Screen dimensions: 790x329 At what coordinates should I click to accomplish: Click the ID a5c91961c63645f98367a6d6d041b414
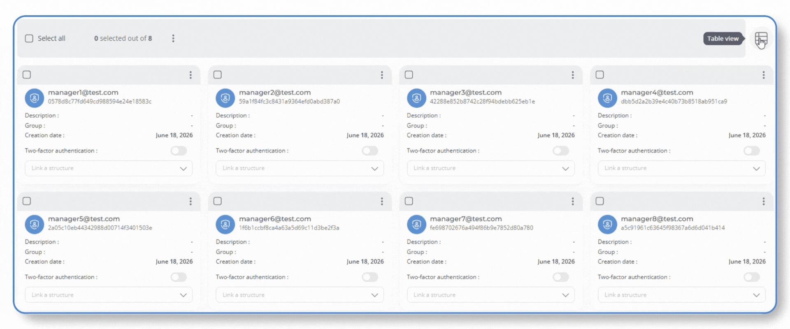(673, 228)
